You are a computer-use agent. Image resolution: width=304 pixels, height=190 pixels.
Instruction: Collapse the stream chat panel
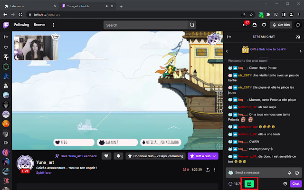tap(229, 37)
